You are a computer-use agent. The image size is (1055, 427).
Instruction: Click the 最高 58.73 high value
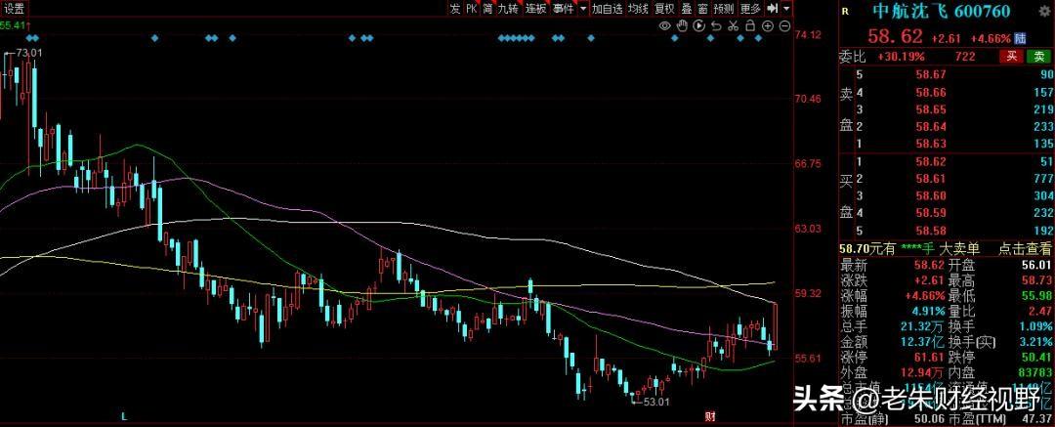[1035, 281]
